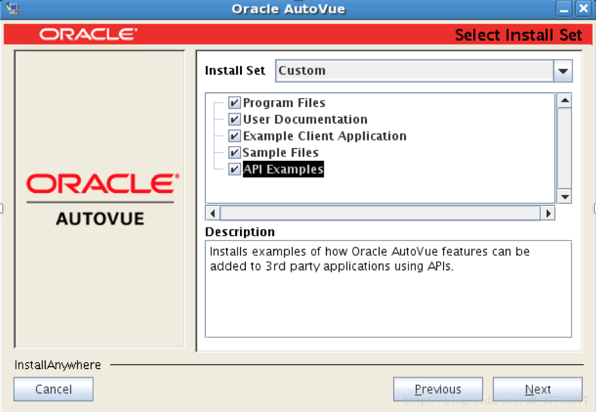Click the ORACLE AUTOVUE logo panel
The height and width of the screenshot is (412, 596).
pyautogui.click(x=100, y=197)
